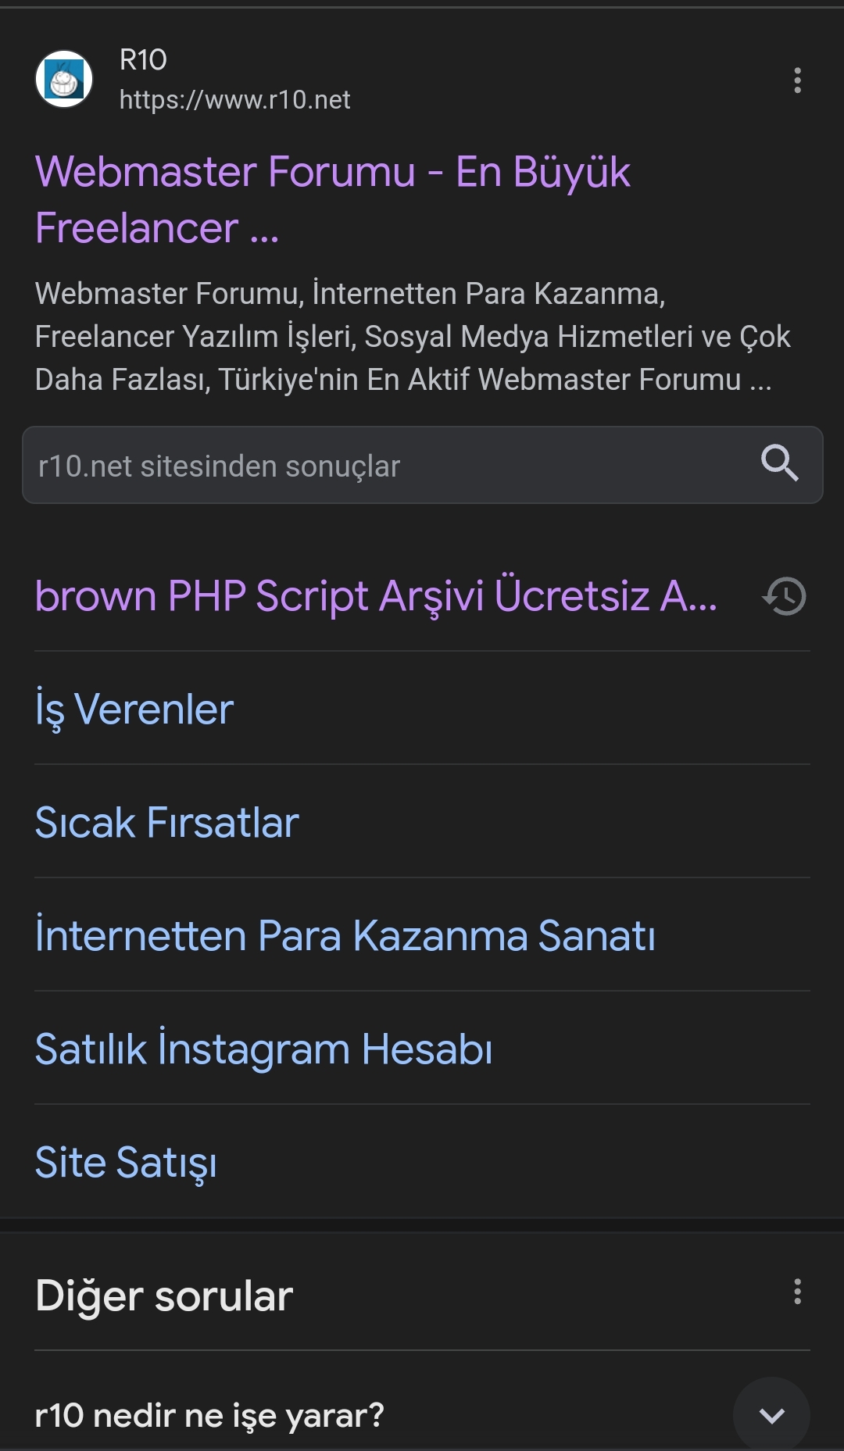Expand the r10 nedir question chevron
844x1451 pixels.
(771, 1415)
